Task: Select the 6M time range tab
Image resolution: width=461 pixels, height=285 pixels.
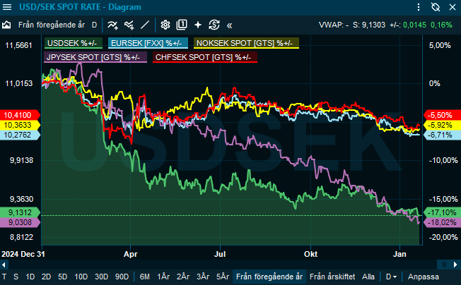Action: click(144, 277)
